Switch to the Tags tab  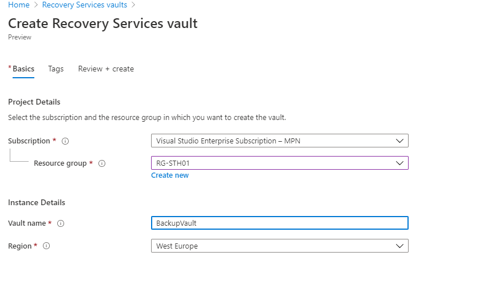(x=56, y=69)
